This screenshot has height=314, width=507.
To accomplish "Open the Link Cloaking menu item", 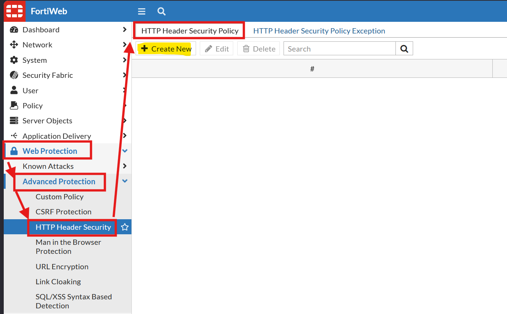I will 58,282.
